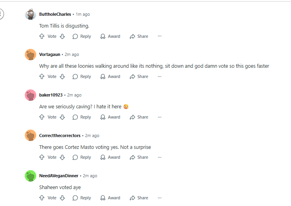Downvote ButtholeCharles's comment

[x=62, y=36]
